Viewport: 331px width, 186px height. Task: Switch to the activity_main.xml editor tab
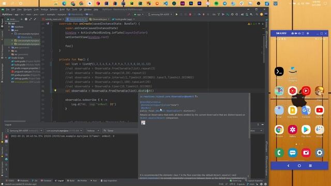[x=53, y=19]
